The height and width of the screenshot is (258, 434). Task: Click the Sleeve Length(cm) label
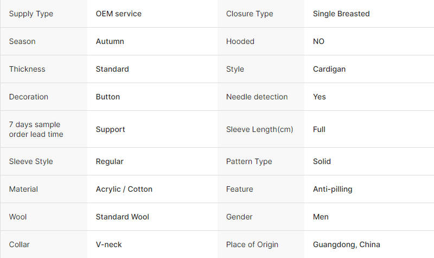pyautogui.click(x=259, y=129)
